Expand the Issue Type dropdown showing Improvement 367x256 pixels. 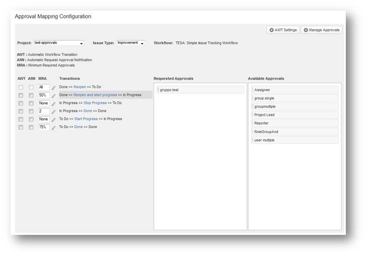(x=131, y=43)
